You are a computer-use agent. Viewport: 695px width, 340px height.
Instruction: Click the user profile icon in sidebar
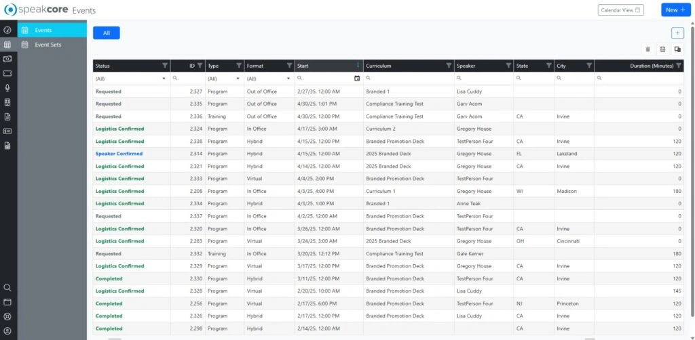pos(7,331)
